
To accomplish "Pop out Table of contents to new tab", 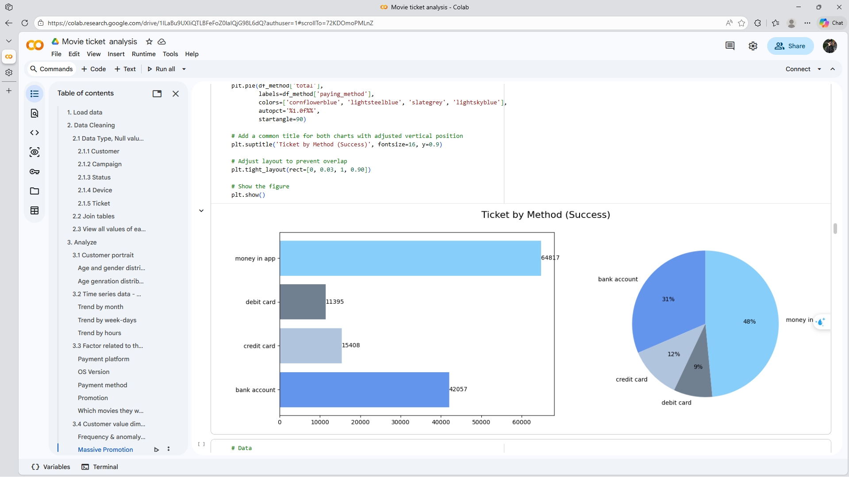I will (157, 94).
